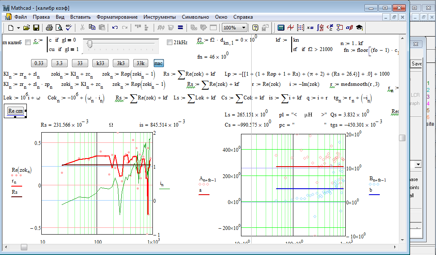Click the slider thumb on worksheet
436x255 pixels.
click(89, 43)
